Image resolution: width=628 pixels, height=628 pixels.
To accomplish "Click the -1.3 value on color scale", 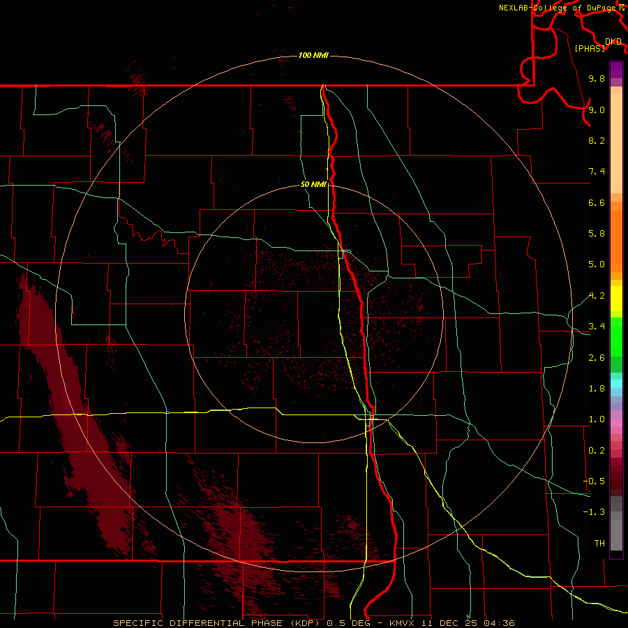I will 594,512.
